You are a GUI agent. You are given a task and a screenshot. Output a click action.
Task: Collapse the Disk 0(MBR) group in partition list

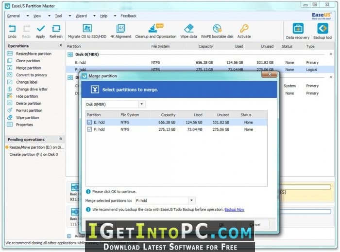(x=331, y=54)
